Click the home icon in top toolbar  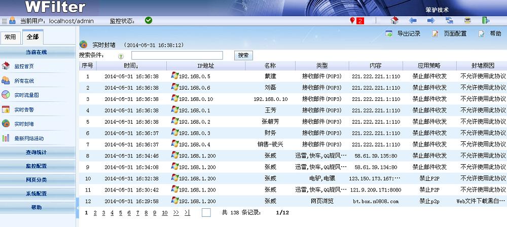[x=394, y=21]
